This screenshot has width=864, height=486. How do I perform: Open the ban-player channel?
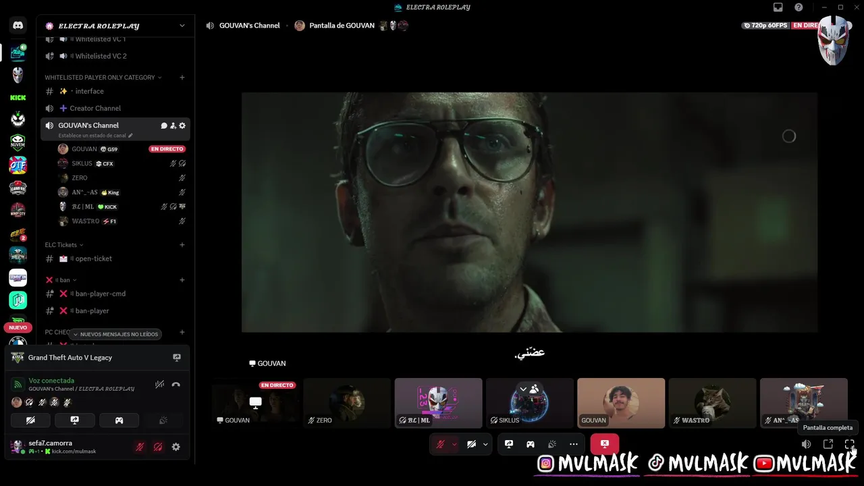point(115,310)
